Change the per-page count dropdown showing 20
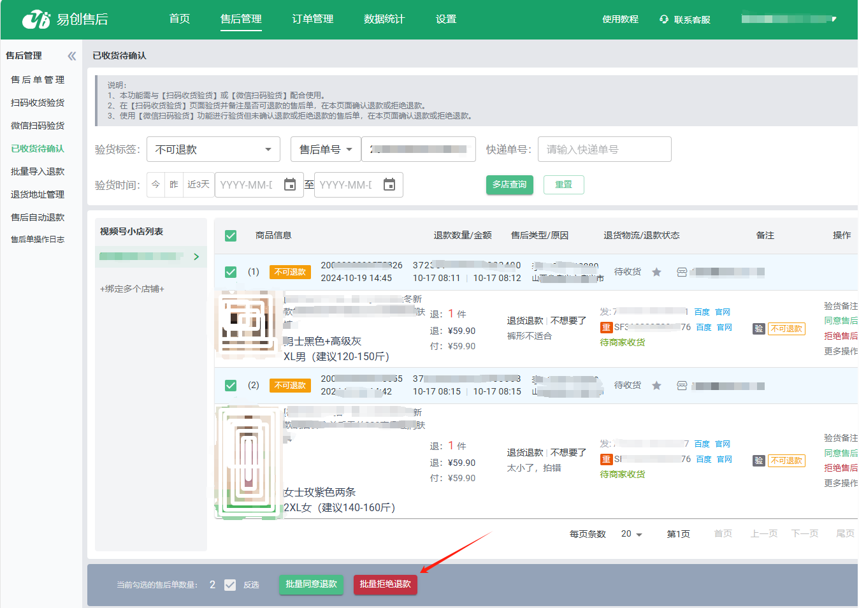859x608 pixels. [x=632, y=534]
